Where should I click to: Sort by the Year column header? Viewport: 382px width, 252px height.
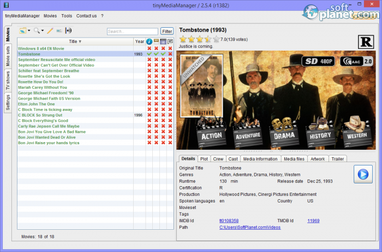tap(140, 41)
